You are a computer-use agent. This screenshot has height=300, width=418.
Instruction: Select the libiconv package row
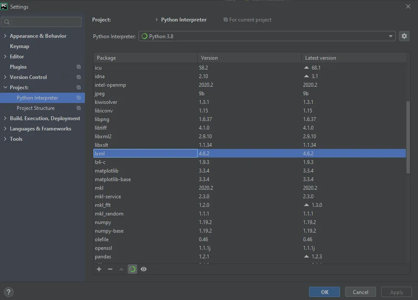pyautogui.click(x=250, y=110)
